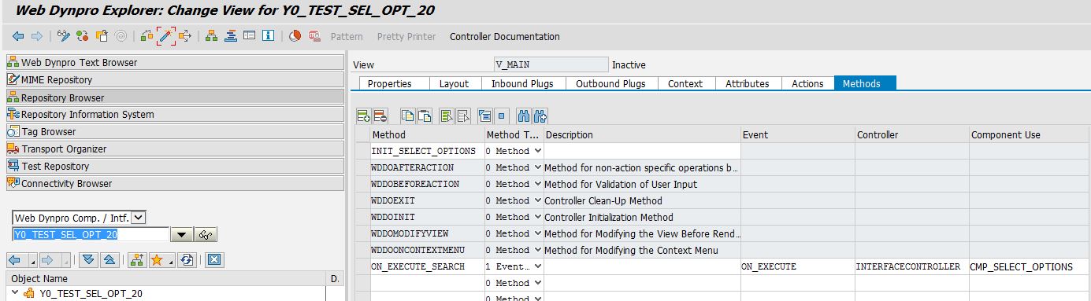Click the INIT_SELECT_OPTIONS description input cell
Screen dimensions: 1091x301
tap(642, 151)
